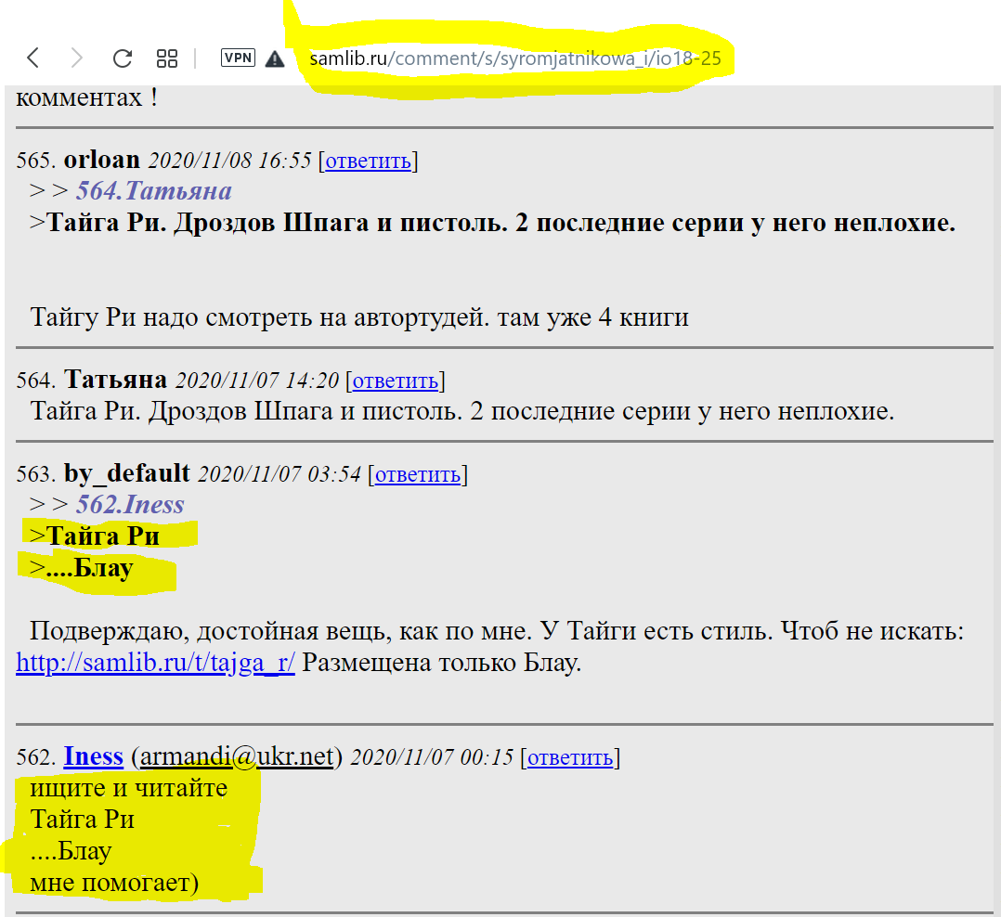Open the samlib.ru/t/tajga_r/ link

[155, 665]
